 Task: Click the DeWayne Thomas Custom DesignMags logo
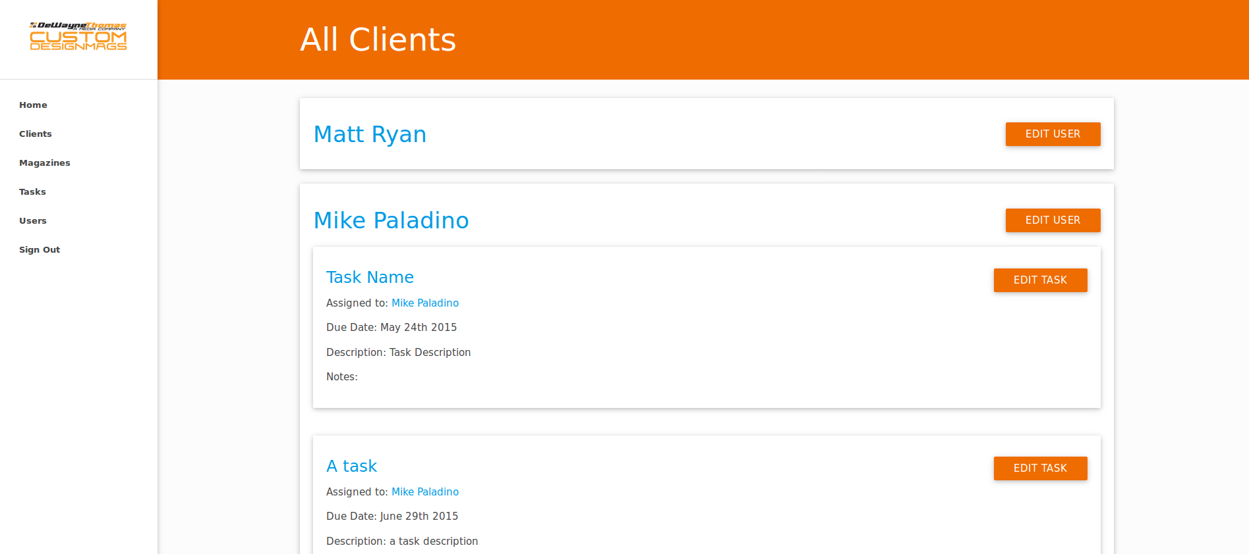78,36
